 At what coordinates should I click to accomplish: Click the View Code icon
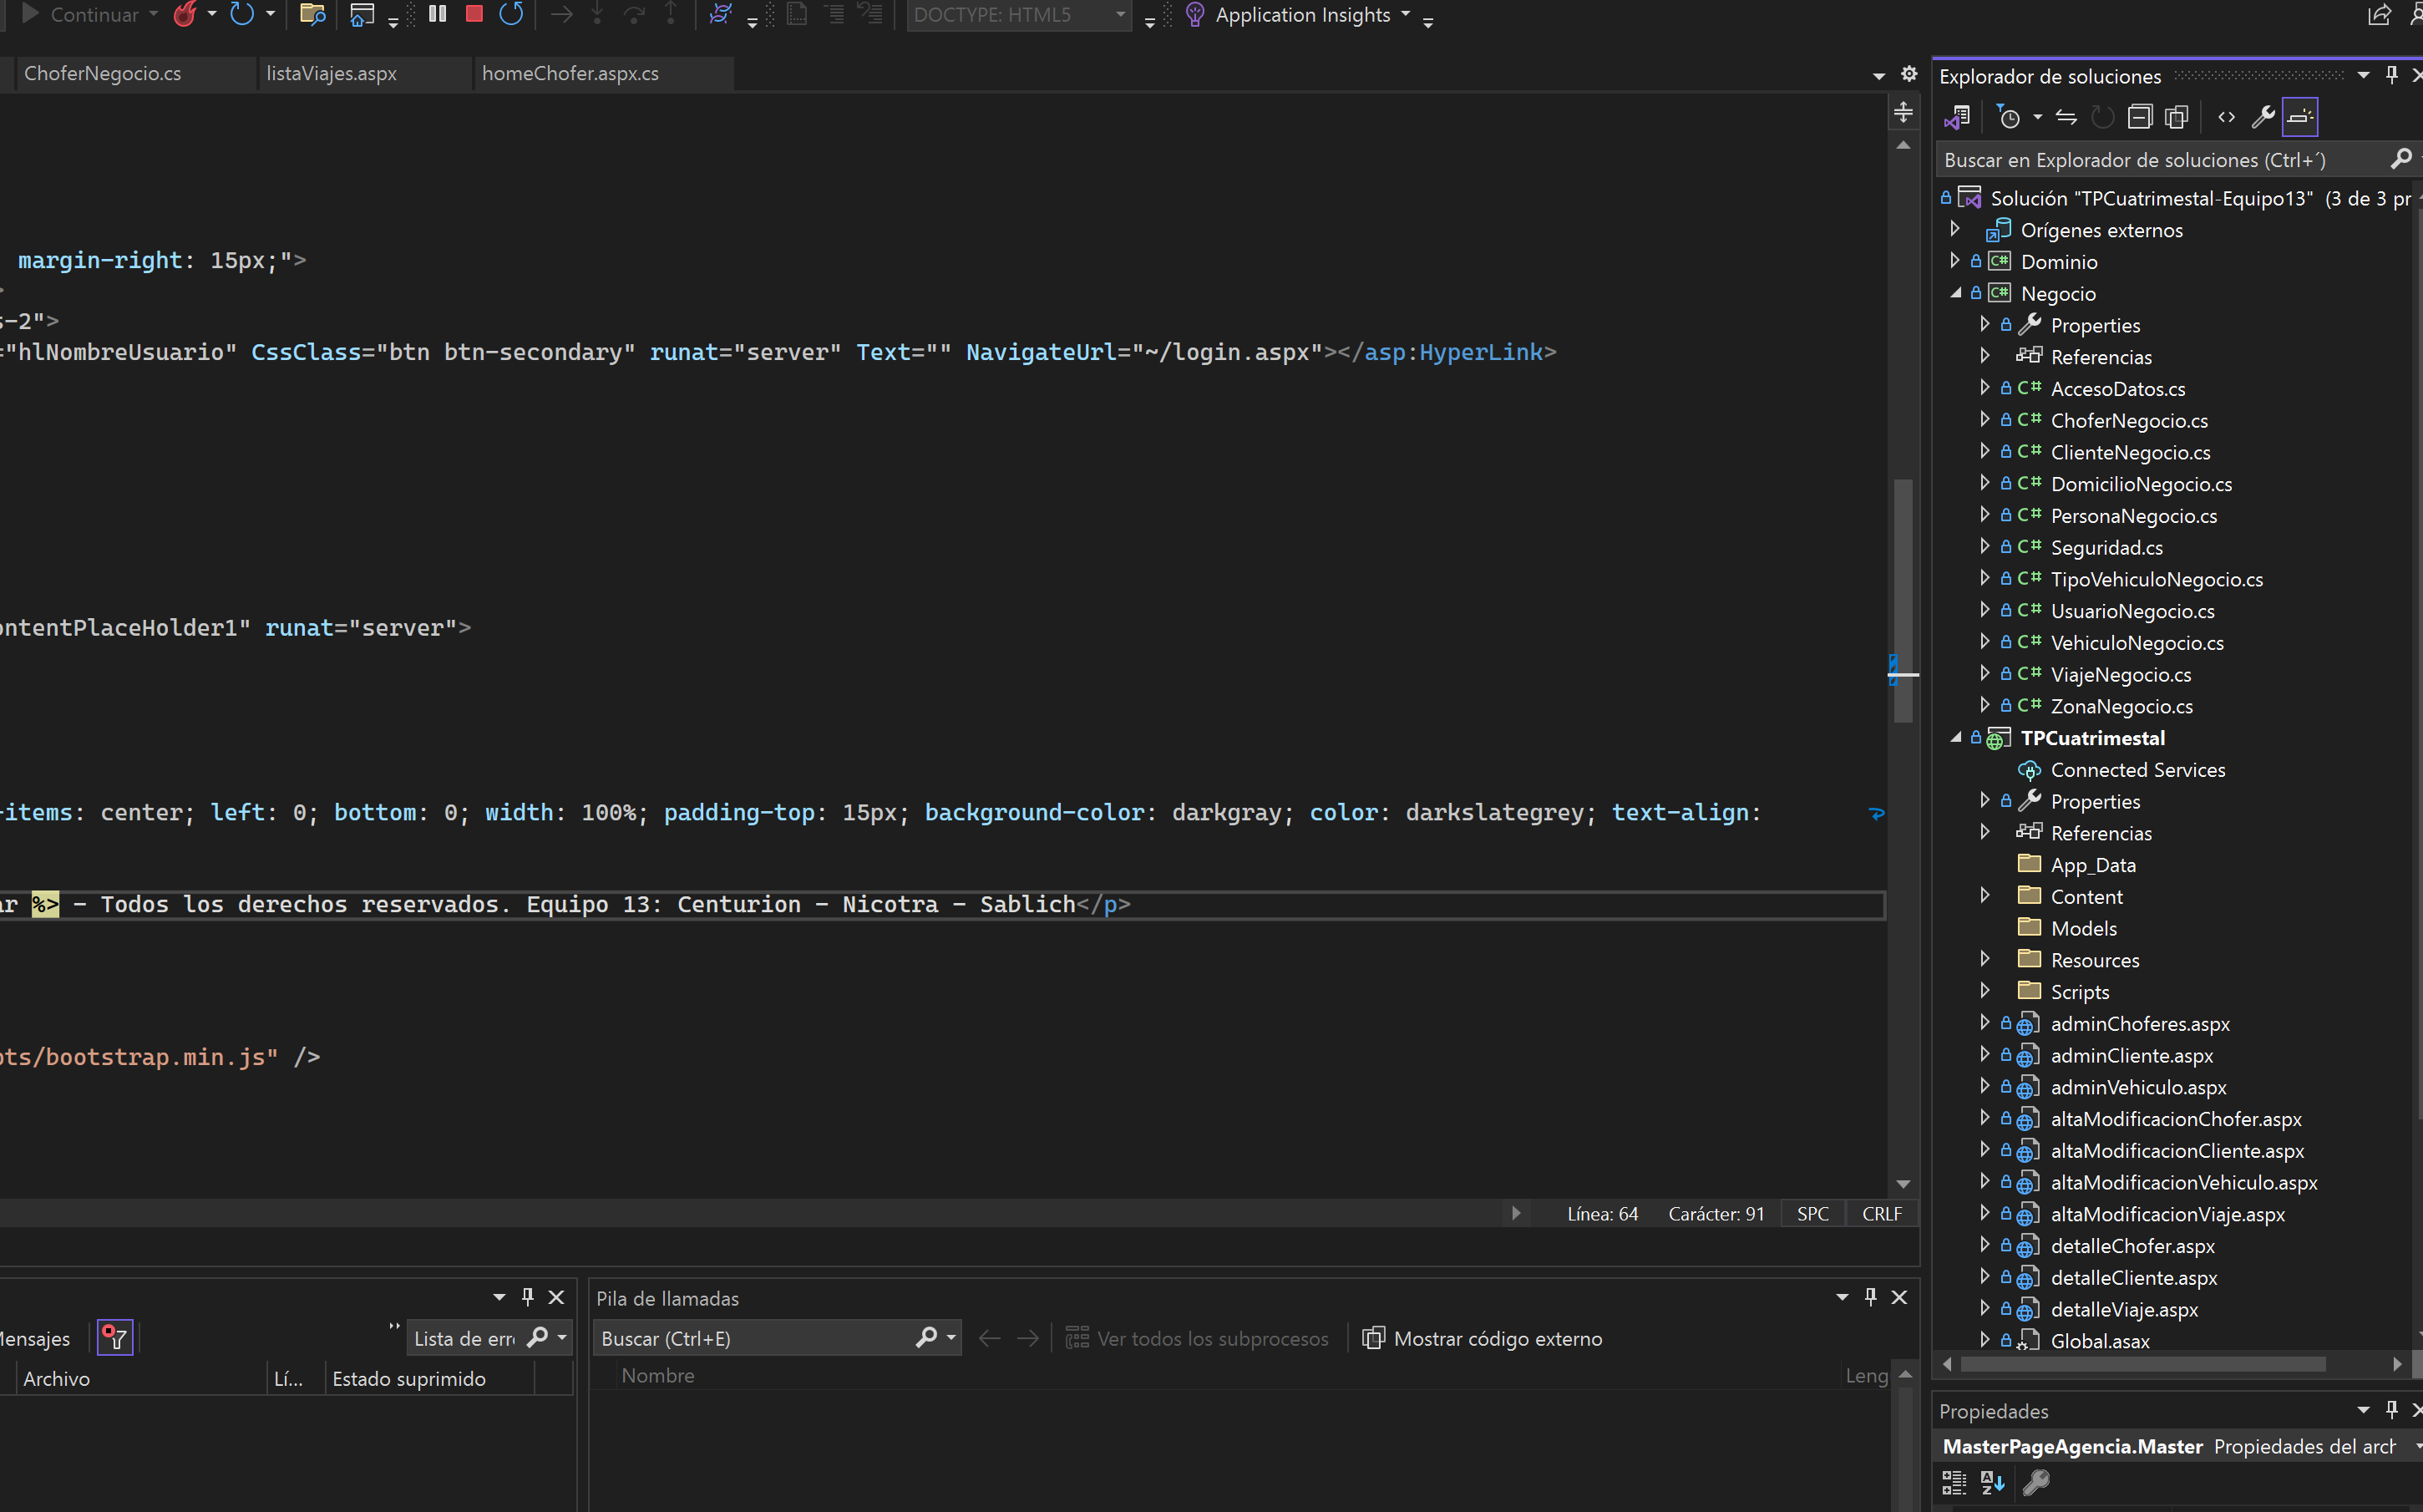[2226, 117]
